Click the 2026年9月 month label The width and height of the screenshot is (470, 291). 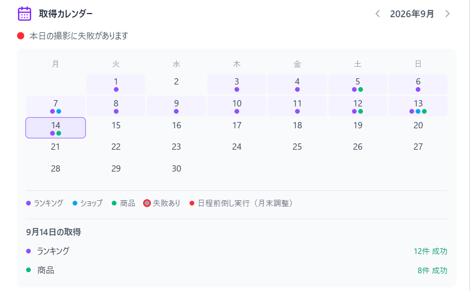412,14
